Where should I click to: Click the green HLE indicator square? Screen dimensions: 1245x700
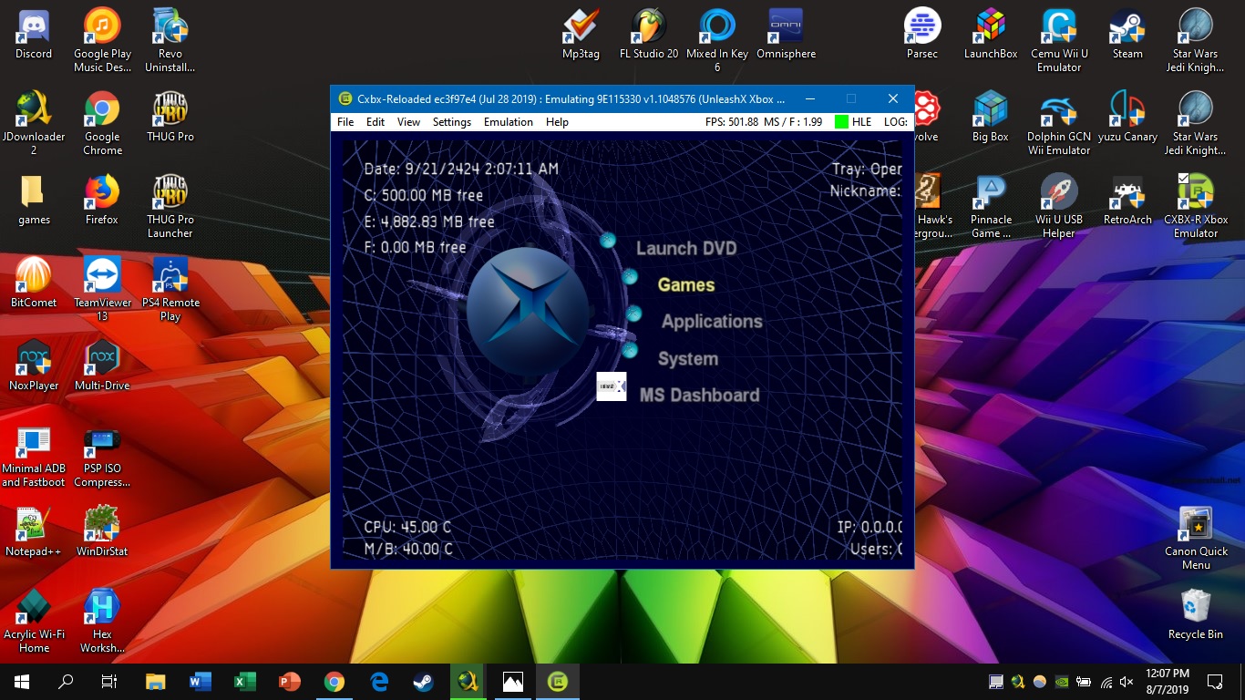coord(841,122)
